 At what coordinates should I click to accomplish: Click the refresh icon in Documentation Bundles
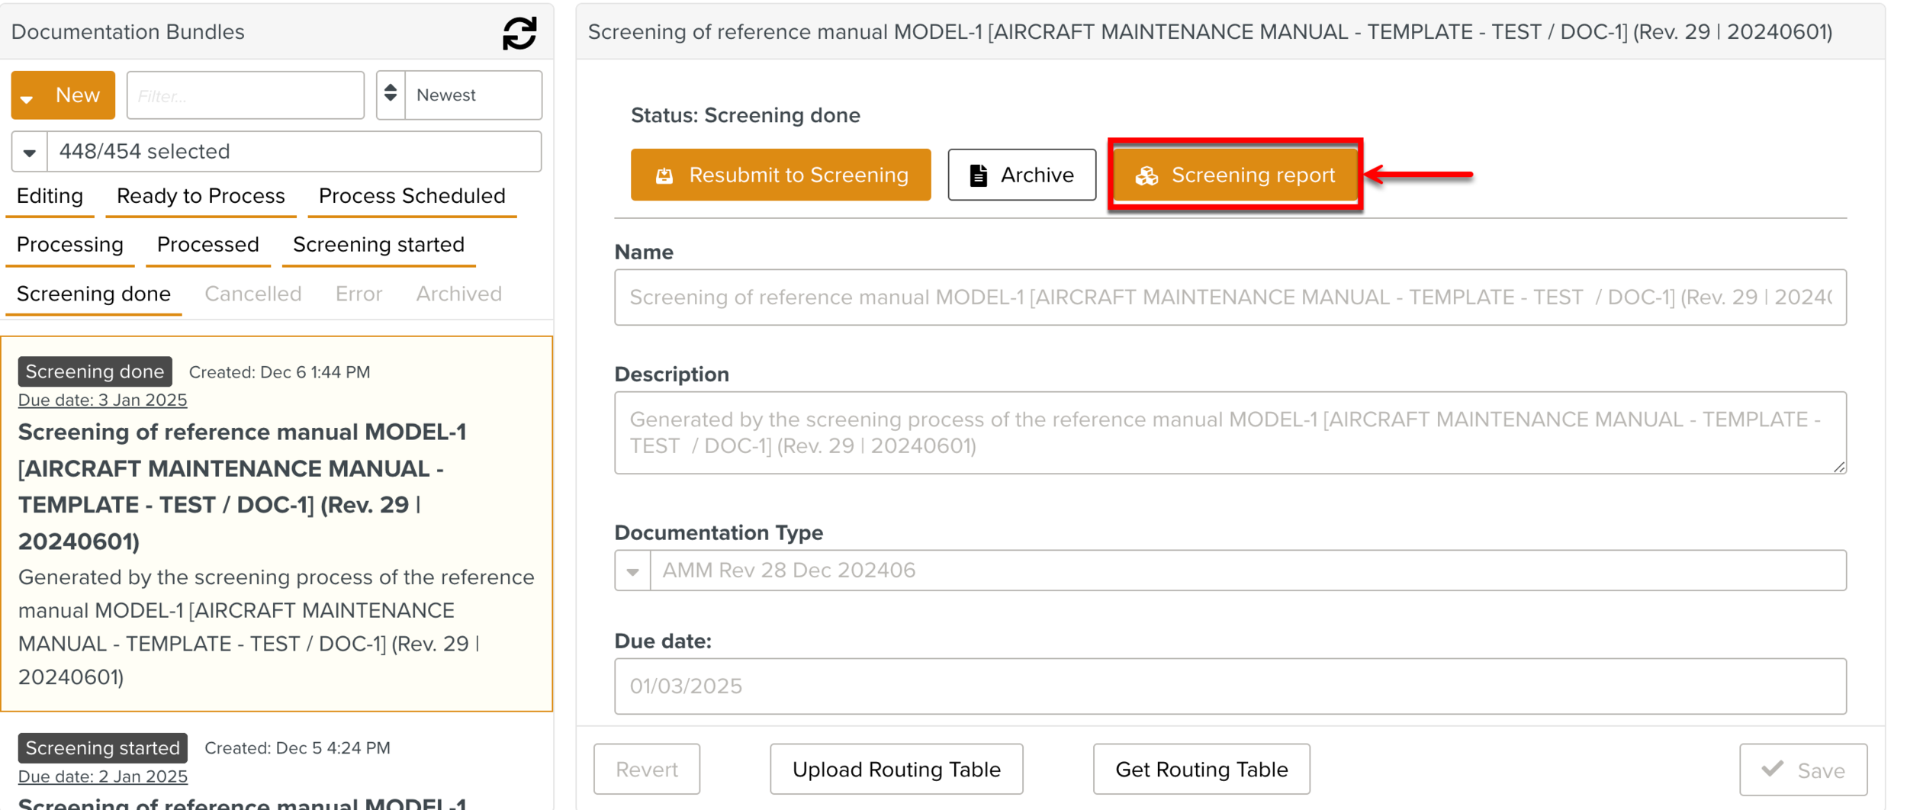pyautogui.click(x=519, y=34)
